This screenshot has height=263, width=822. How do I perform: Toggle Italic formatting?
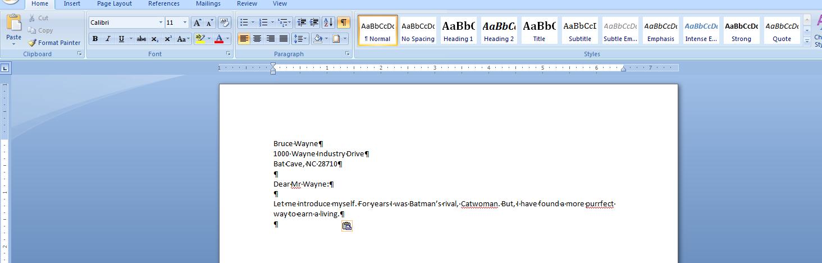(107, 39)
